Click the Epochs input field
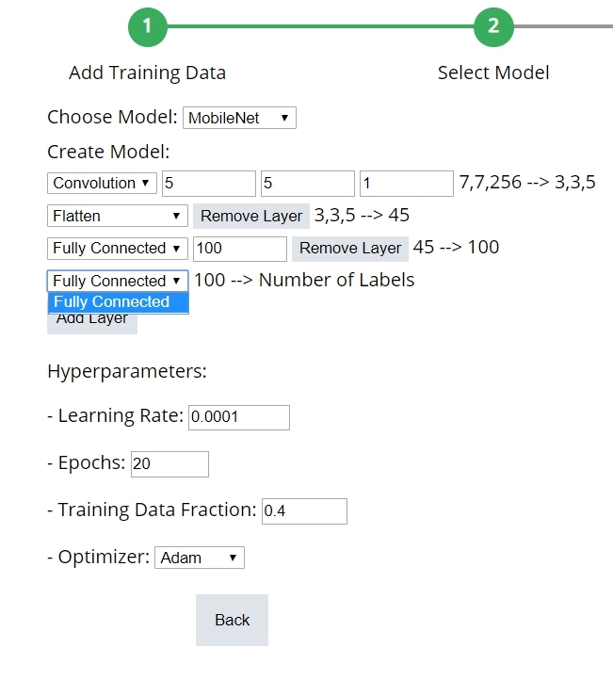613x680 pixels. point(169,464)
